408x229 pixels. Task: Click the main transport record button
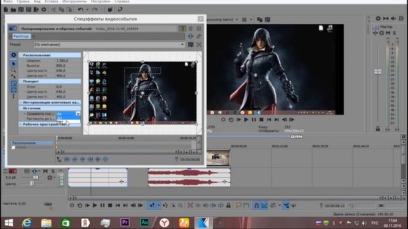(x=72, y=205)
